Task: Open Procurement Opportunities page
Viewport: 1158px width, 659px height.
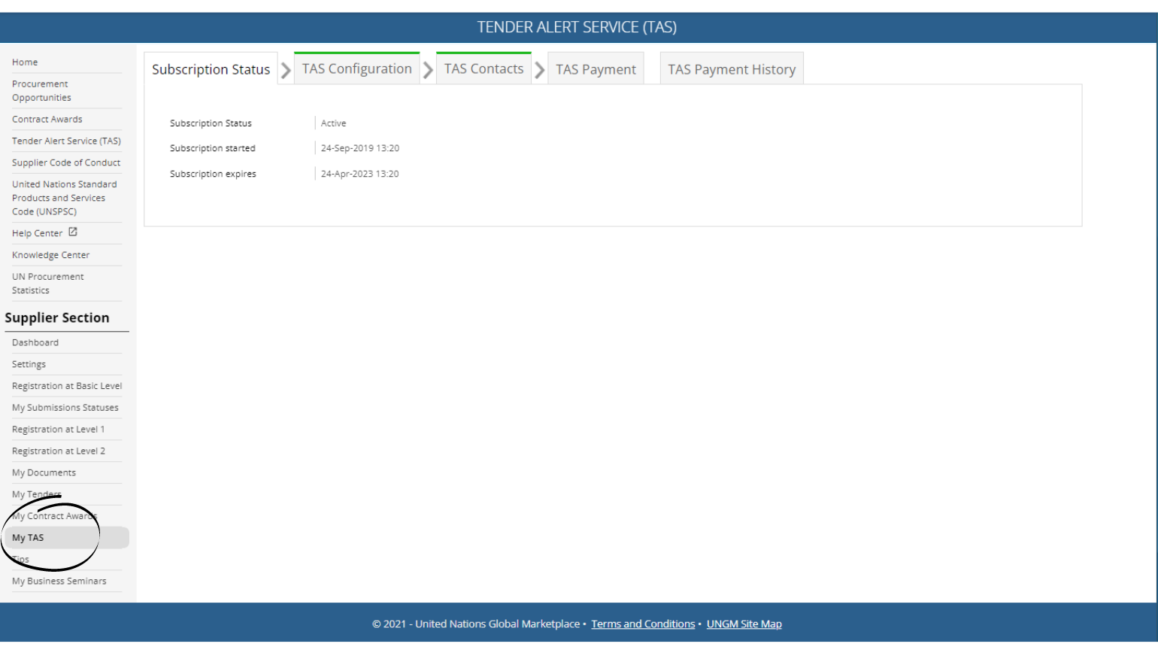Action: 41,91
